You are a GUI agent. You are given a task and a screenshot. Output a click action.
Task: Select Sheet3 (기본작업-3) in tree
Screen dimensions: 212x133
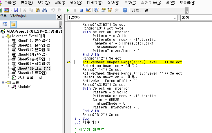34,50
